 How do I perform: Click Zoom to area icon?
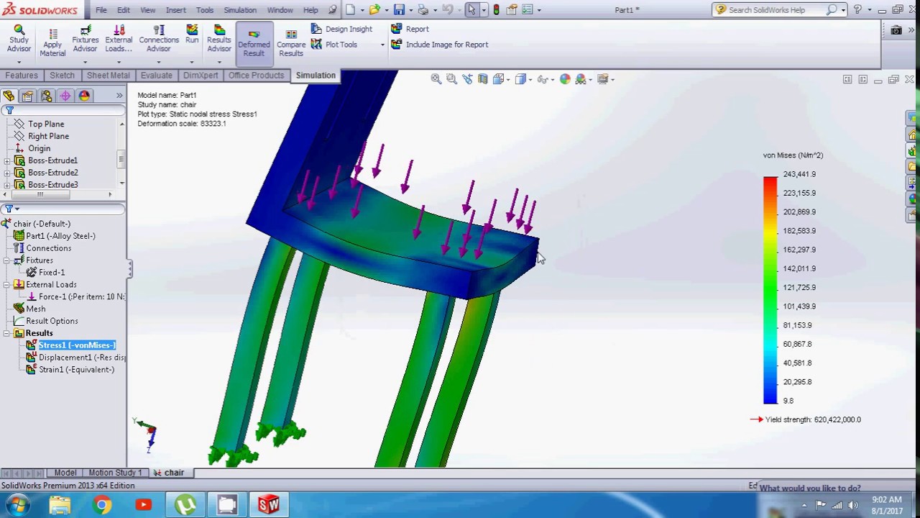pos(451,79)
